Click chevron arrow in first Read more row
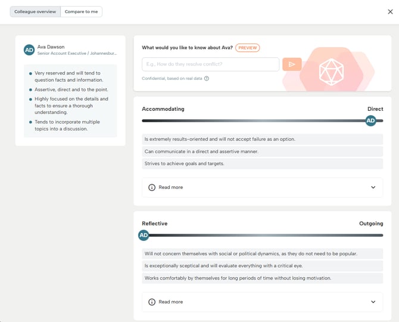 [x=373, y=187]
